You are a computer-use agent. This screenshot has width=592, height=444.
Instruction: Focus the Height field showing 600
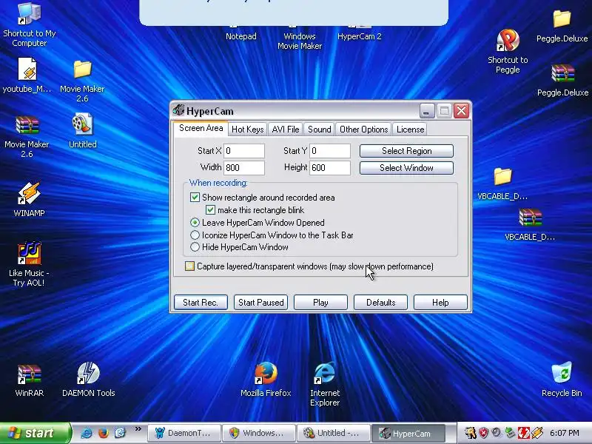(x=330, y=168)
